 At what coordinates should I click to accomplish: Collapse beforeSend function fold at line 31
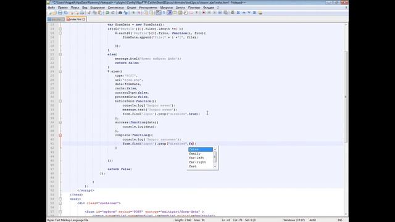pyautogui.click(x=60, y=101)
